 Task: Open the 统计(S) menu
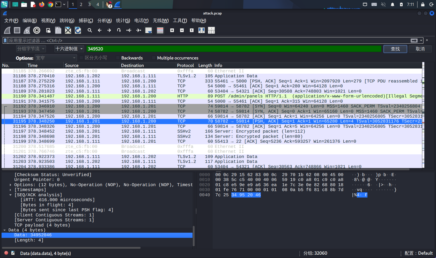[x=123, y=21]
